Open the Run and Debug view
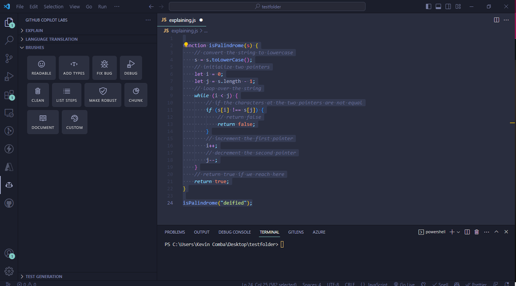 (9, 77)
